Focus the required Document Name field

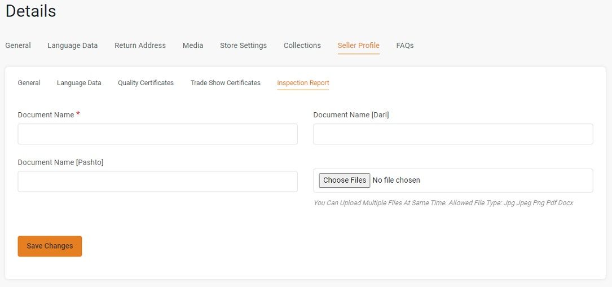(x=158, y=134)
